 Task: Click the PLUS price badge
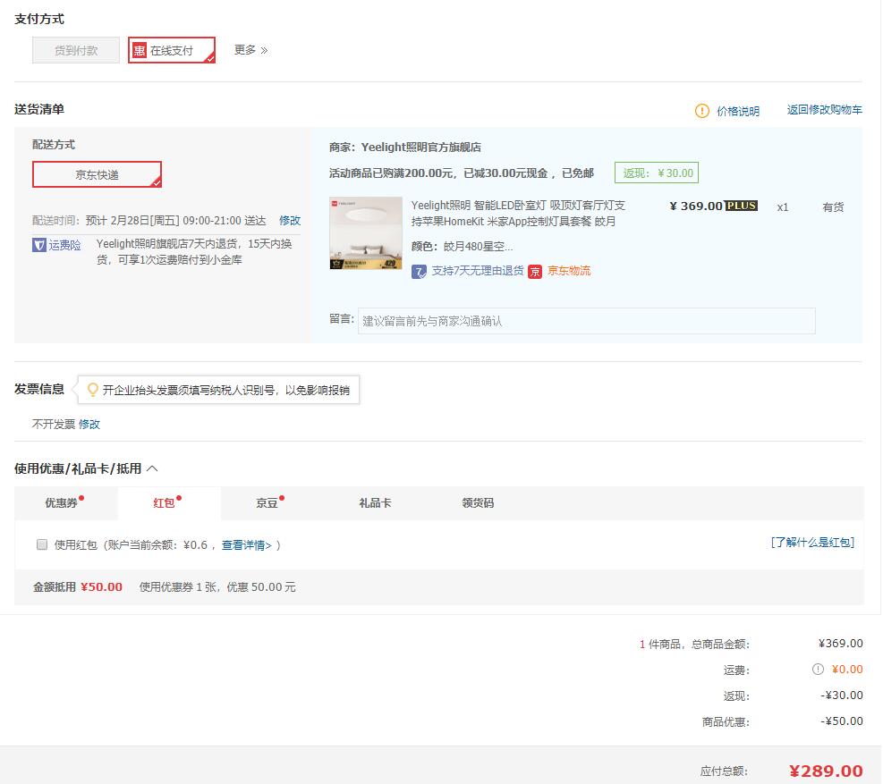pos(741,206)
